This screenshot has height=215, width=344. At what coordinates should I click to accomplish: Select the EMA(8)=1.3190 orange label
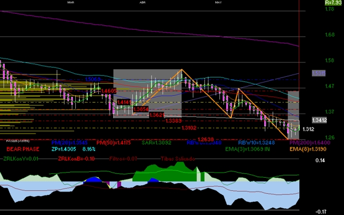308,149
